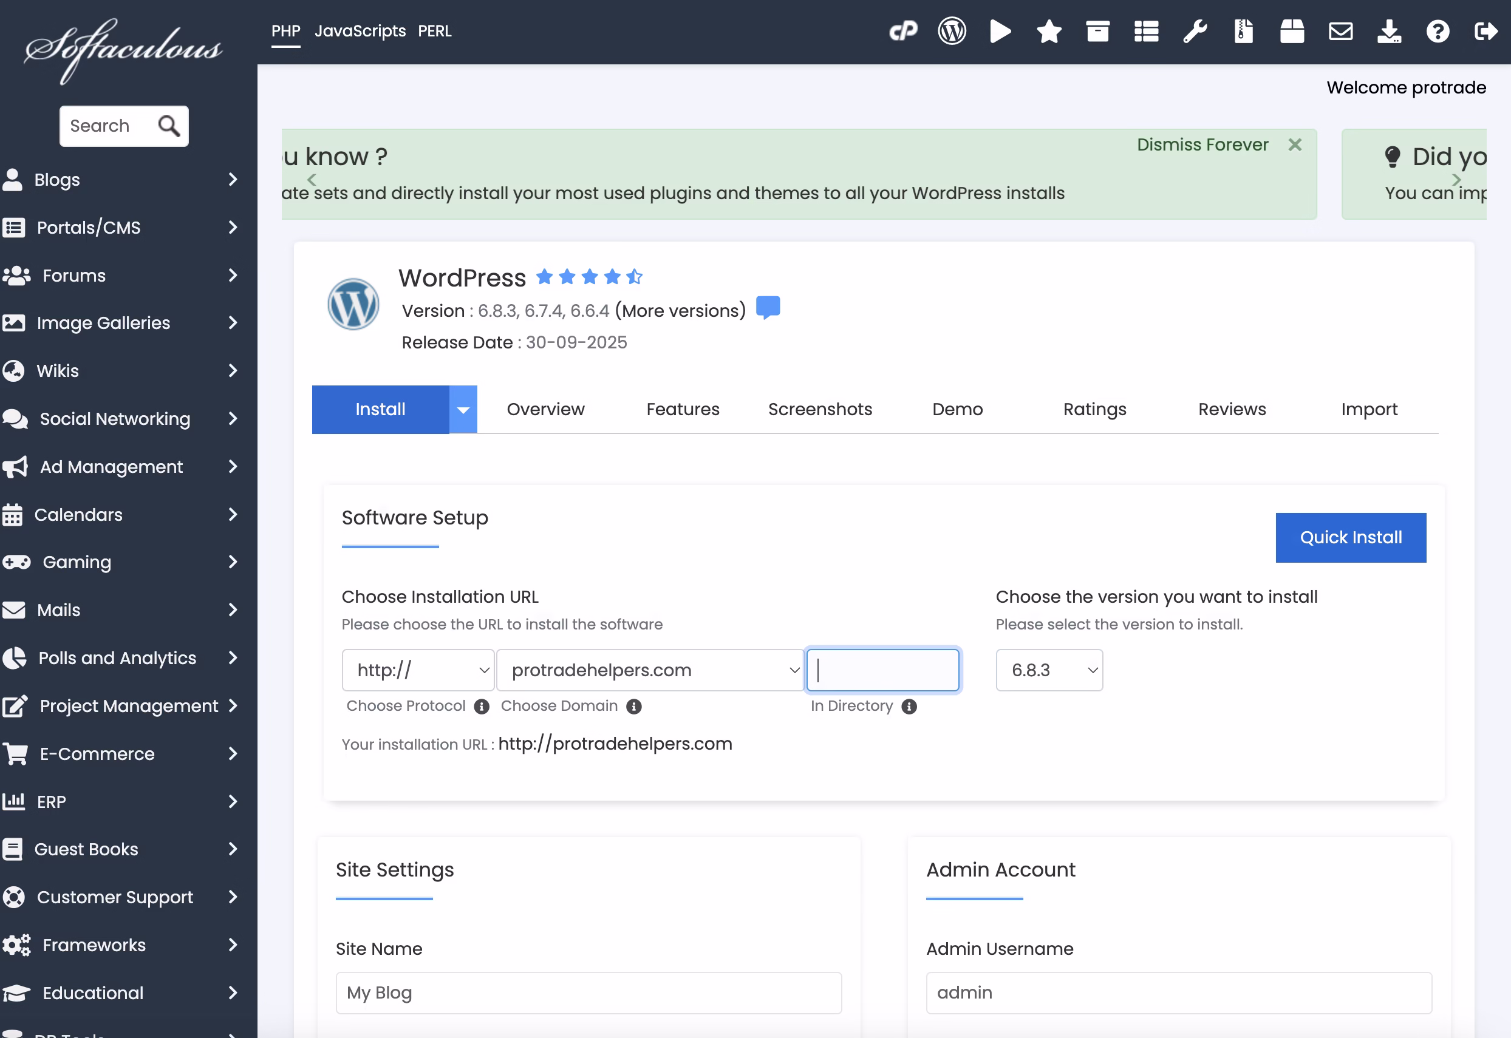
Task: Click the blue Install button
Action: [x=381, y=410]
